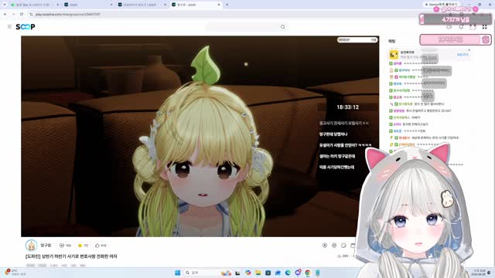Image resolution: width=495 pixels, height=278 pixels.
Task: Open Google Chrome from taskbar
Action: (308, 273)
